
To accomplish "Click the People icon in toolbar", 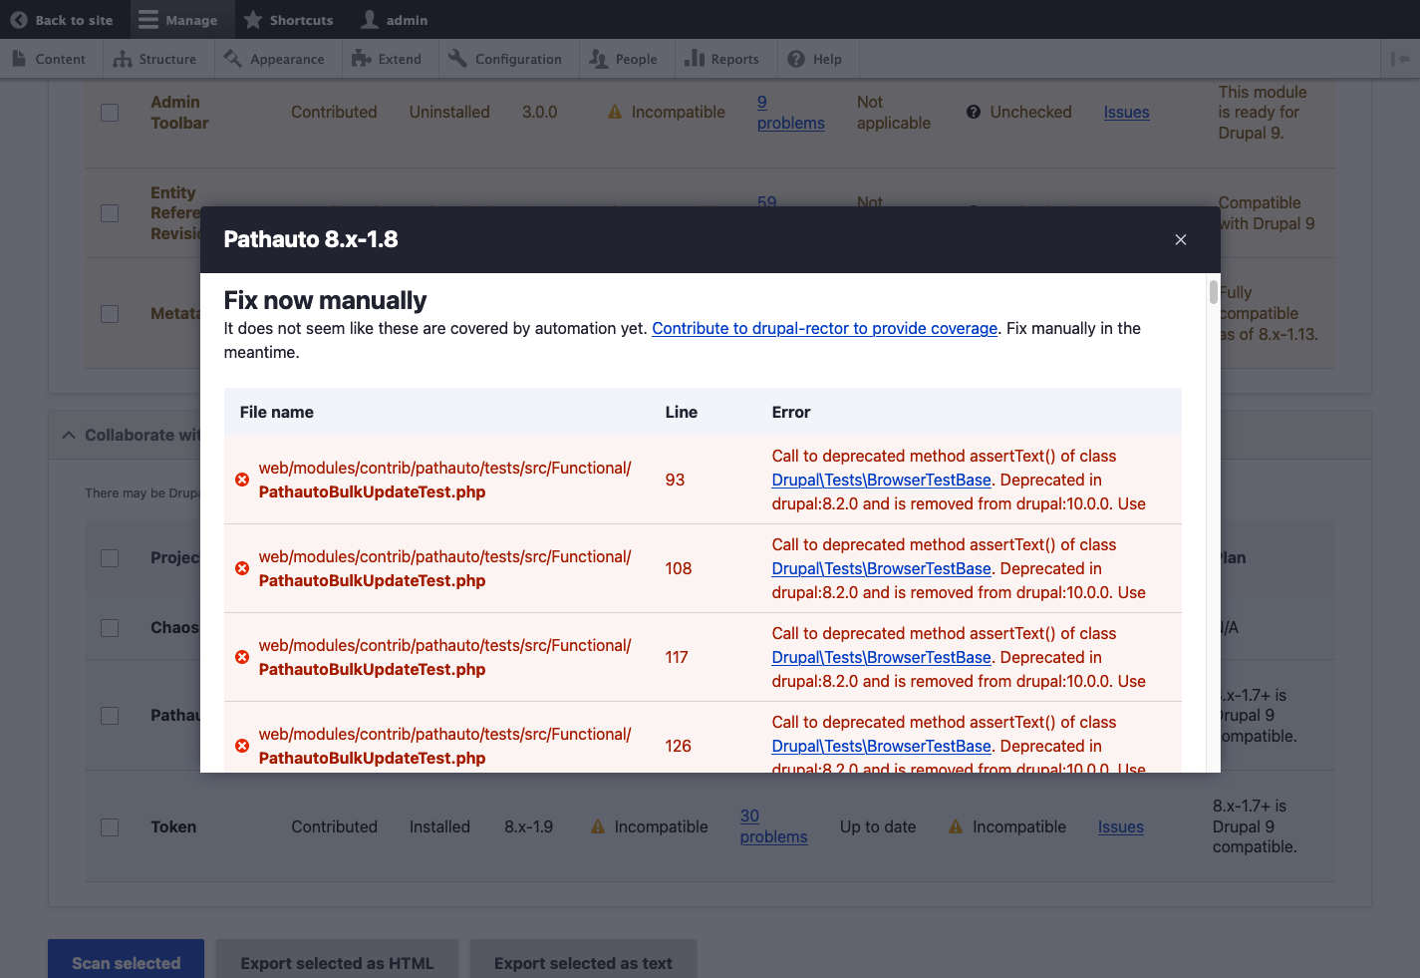I will [x=598, y=59].
